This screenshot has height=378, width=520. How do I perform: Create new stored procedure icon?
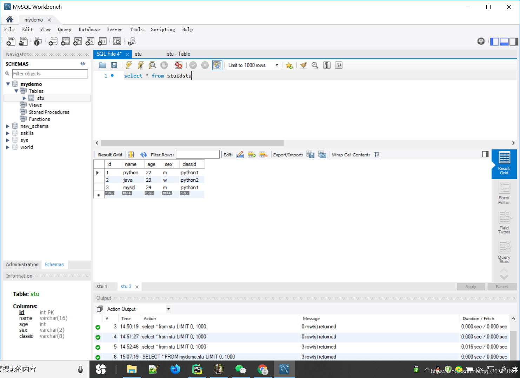(90, 41)
